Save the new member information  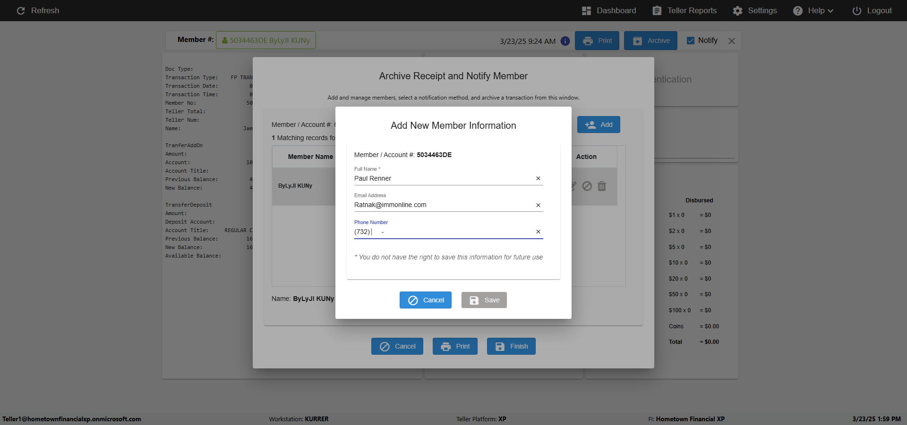pyautogui.click(x=484, y=300)
